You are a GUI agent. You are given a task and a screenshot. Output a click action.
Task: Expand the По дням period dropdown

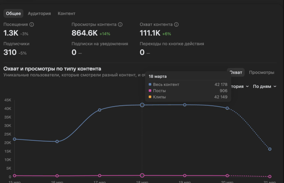[x=264, y=87]
